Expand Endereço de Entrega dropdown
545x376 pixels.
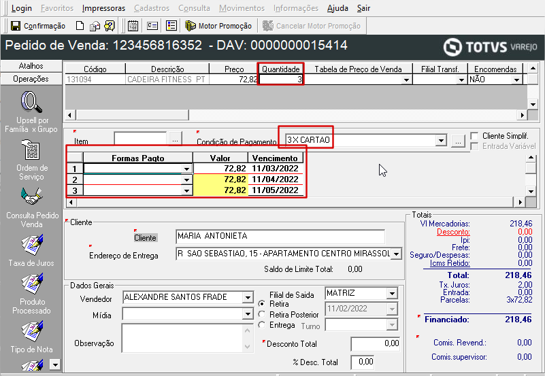(396, 254)
